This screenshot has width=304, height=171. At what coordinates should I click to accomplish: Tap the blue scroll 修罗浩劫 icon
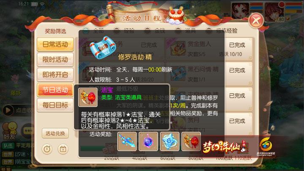[103, 48]
